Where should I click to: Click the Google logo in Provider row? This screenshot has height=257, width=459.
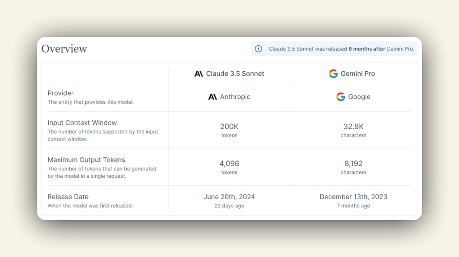pyautogui.click(x=340, y=97)
